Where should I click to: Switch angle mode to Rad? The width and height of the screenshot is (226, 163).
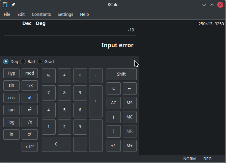(23, 61)
